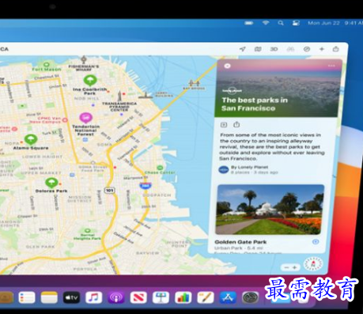The image size is (363, 314).
Task: Launch Apple TV from the Dock
Action: [x=71, y=297]
